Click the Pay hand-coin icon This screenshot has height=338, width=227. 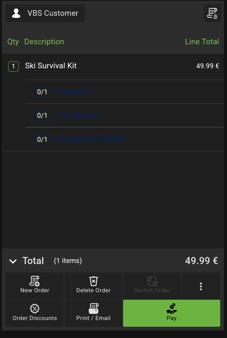[171, 309]
